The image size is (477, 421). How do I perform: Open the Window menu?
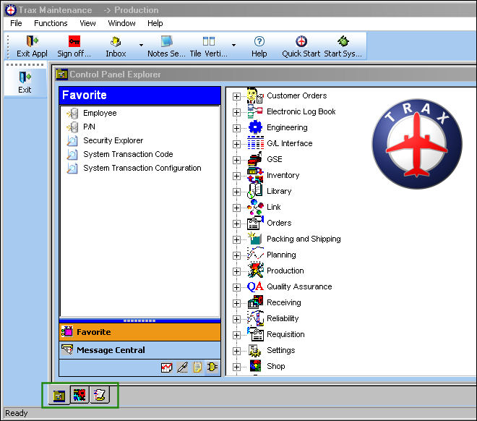121,23
